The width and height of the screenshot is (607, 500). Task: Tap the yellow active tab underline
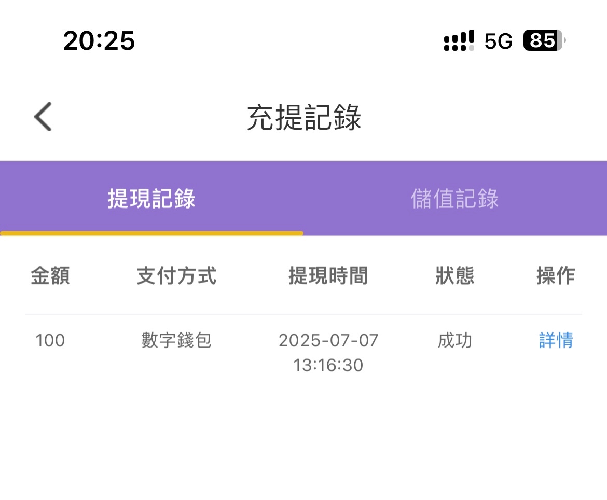(151, 234)
